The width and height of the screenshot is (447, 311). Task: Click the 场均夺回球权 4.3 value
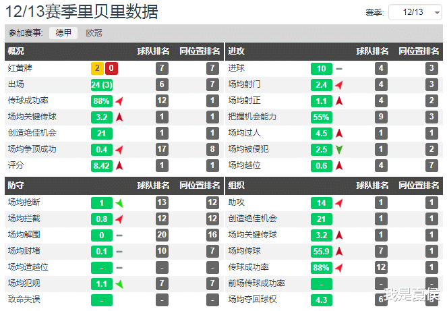point(321,300)
